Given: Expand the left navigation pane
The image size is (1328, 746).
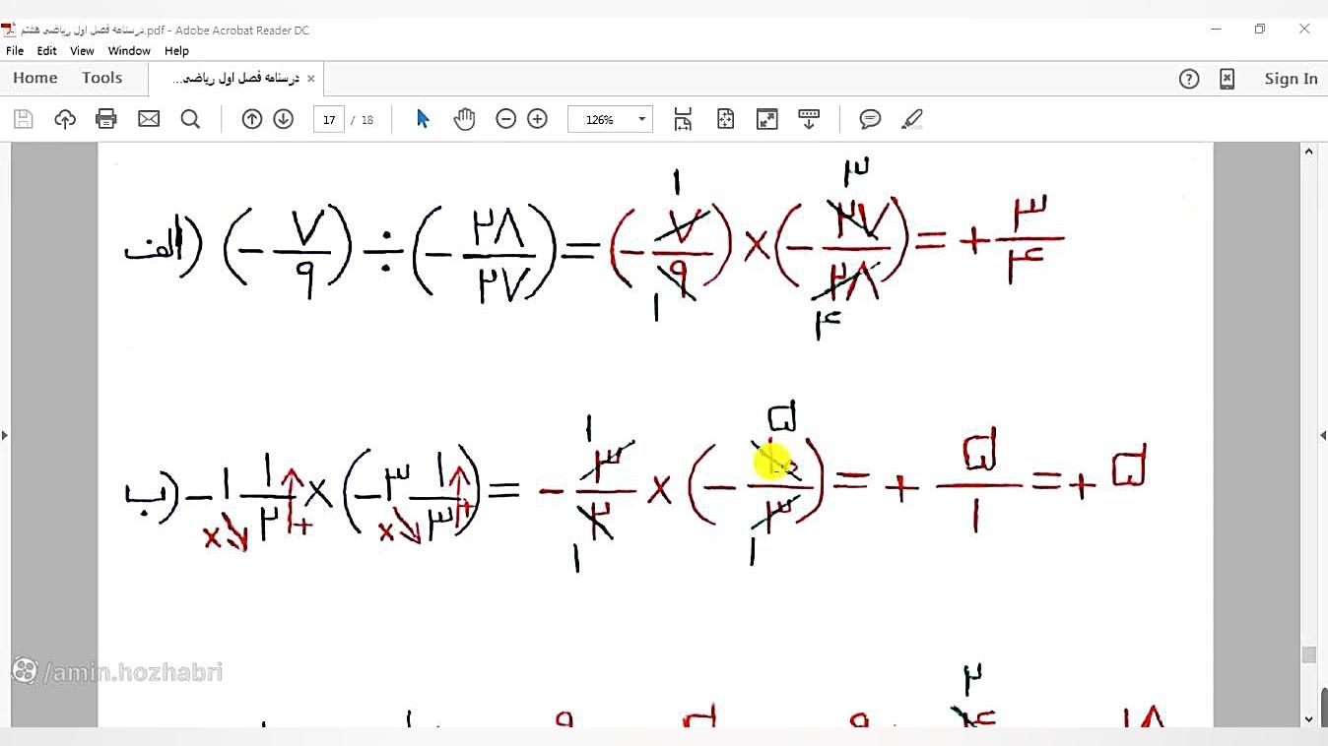Looking at the screenshot, I should (x=5, y=435).
